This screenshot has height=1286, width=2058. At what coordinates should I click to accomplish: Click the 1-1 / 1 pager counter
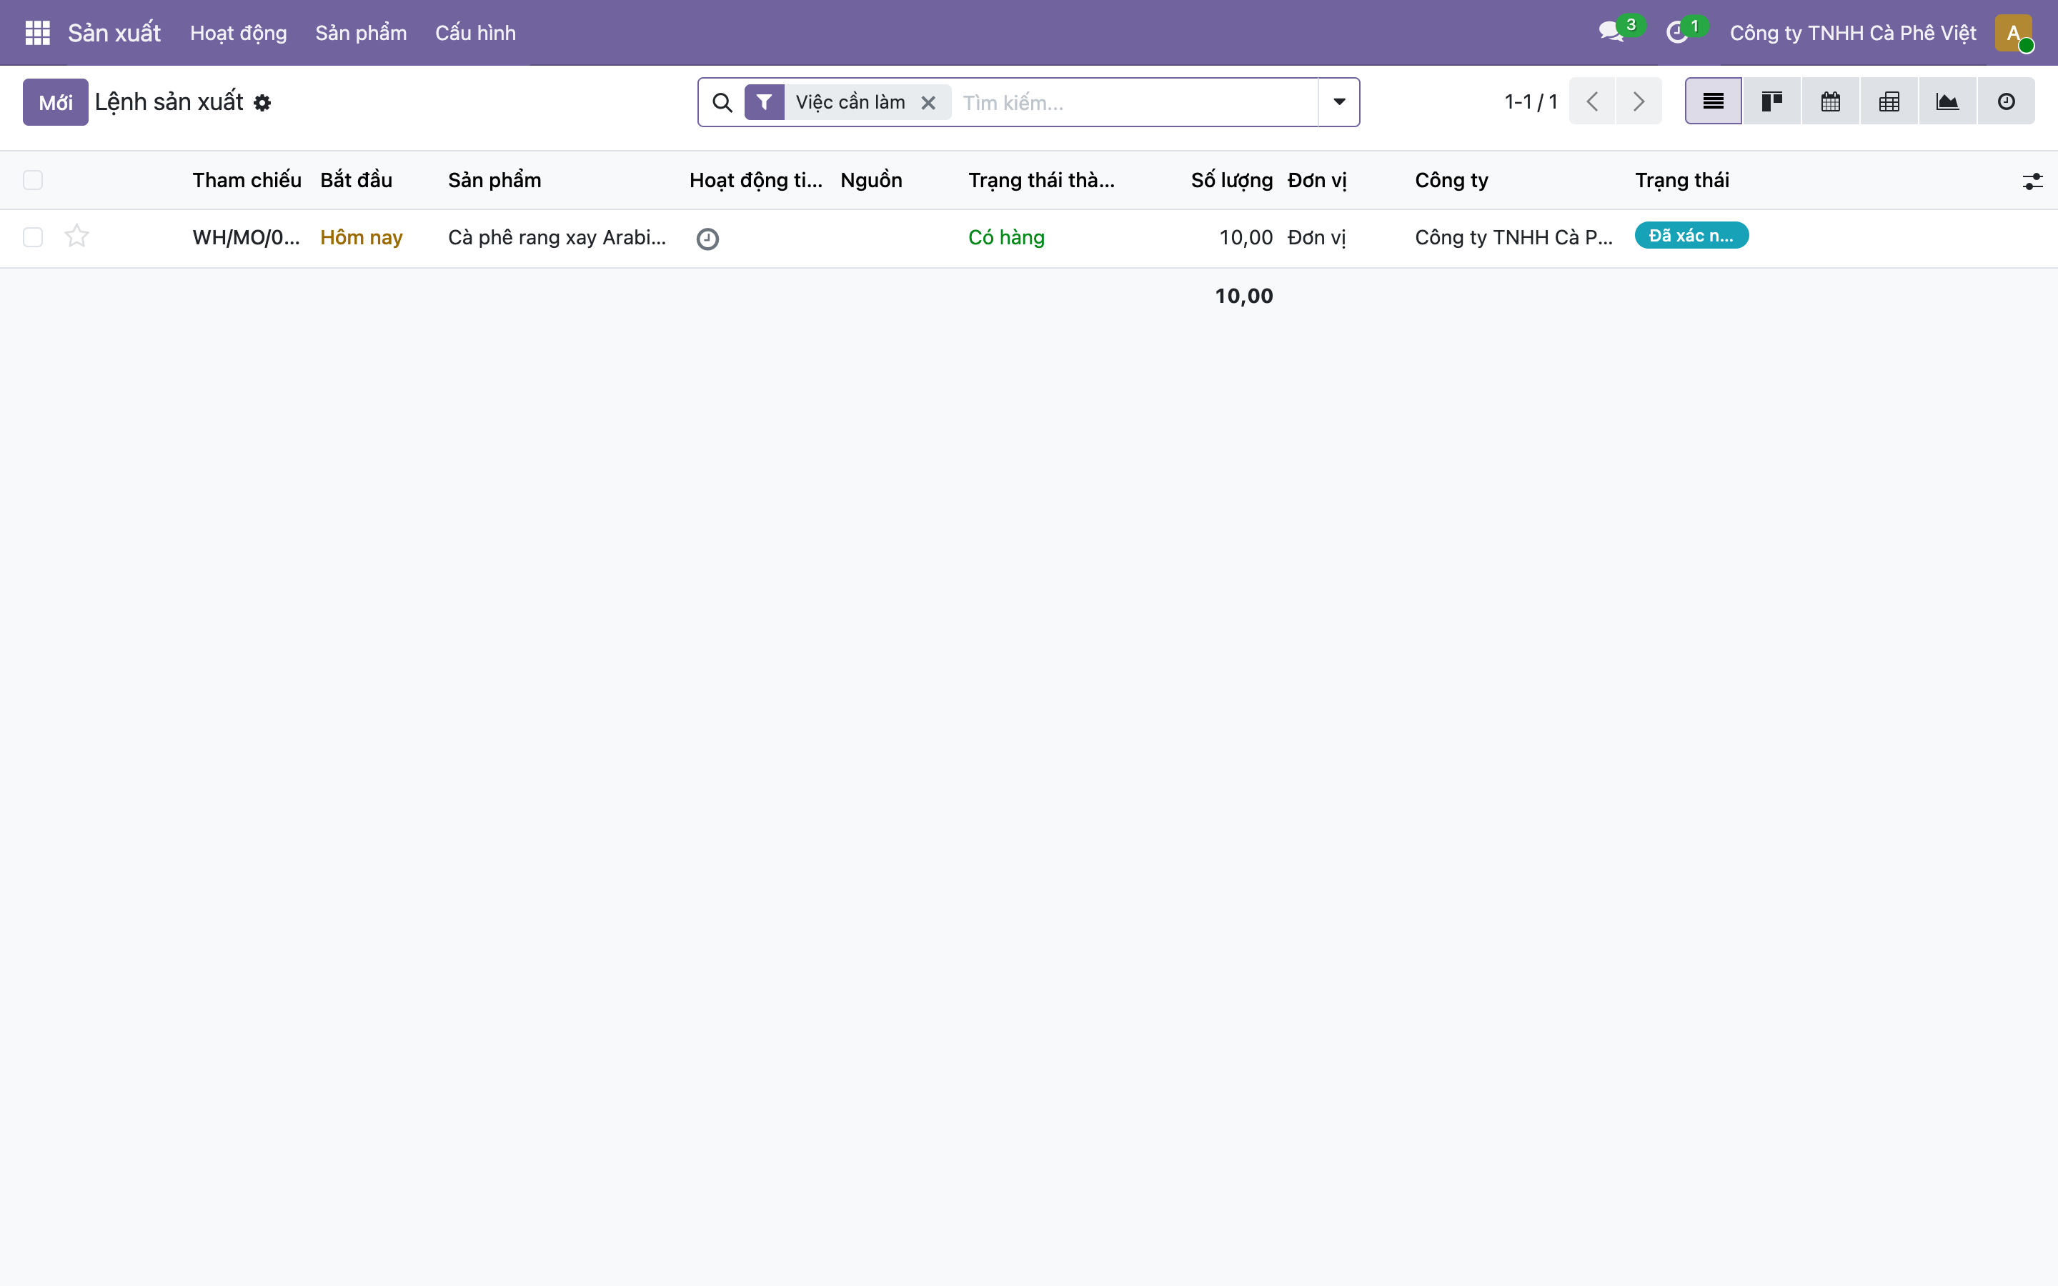(1531, 102)
